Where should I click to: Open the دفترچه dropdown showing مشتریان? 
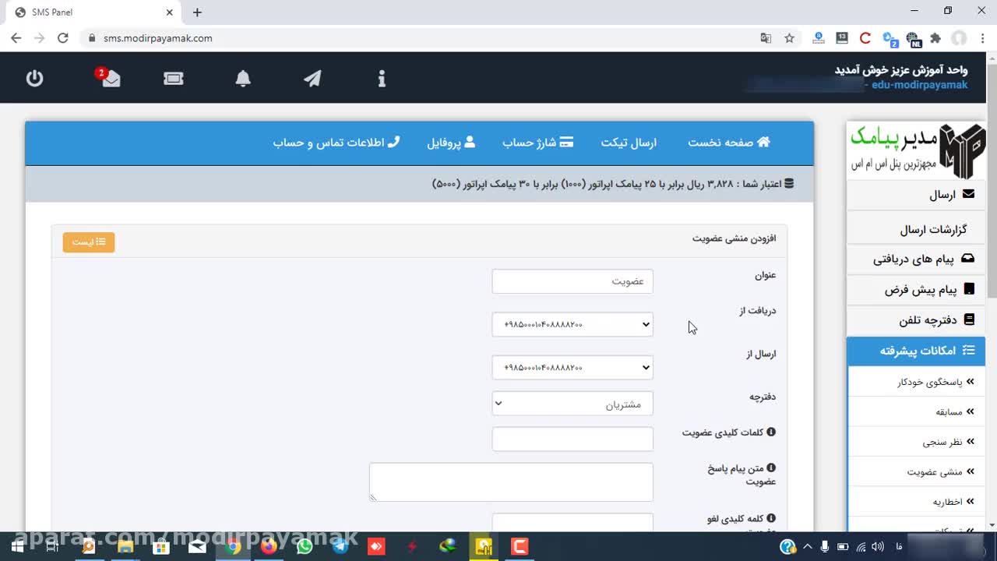pyautogui.click(x=572, y=404)
